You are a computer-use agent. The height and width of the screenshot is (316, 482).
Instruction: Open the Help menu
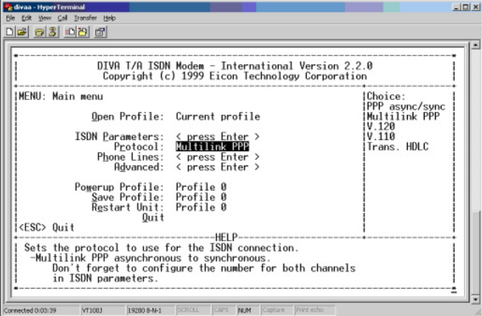(110, 18)
